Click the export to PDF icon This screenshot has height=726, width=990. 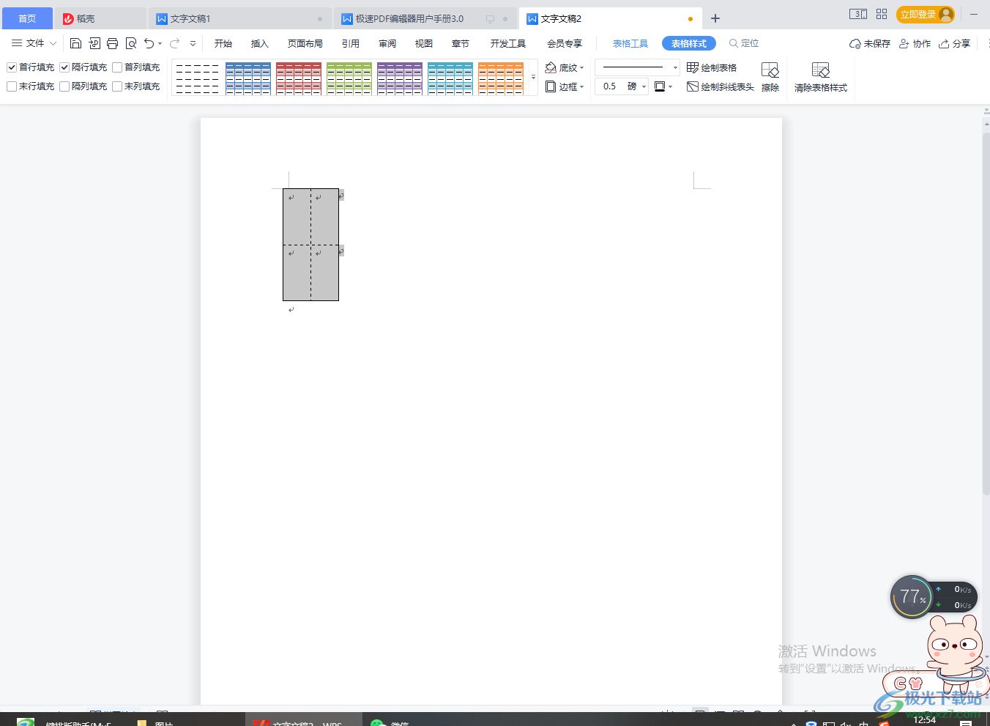pyautogui.click(x=94, y=43)
